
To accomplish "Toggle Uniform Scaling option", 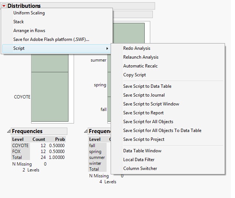I will tap(29, 13).
